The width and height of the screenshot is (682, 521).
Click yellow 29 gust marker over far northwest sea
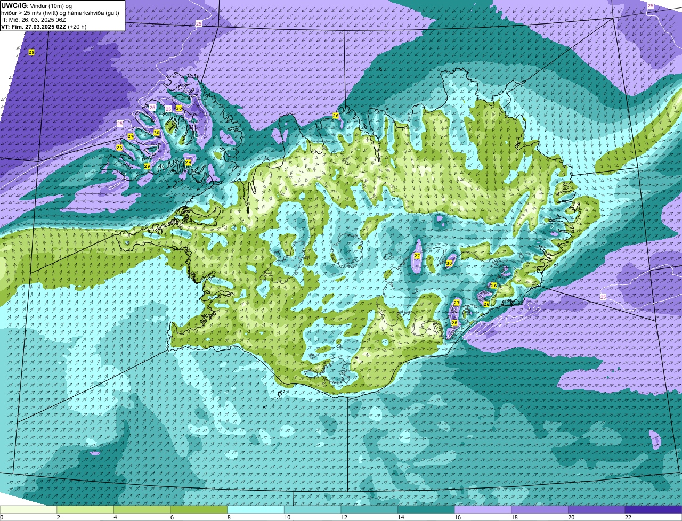coord(31,52)
